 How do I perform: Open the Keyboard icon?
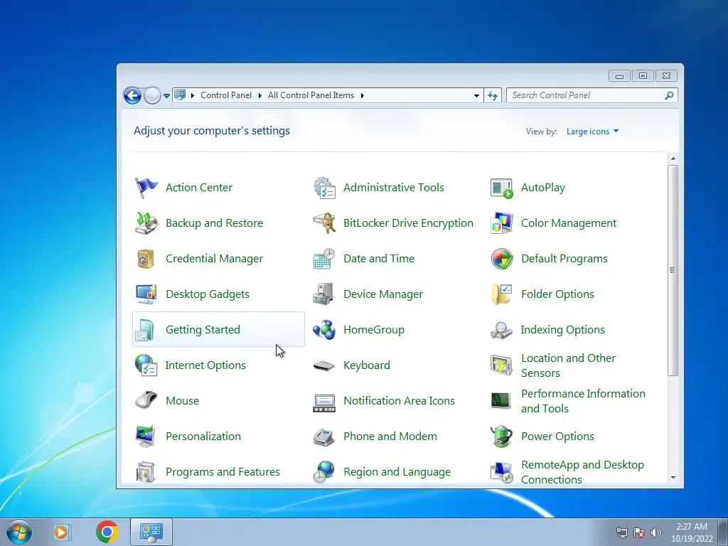324,365
